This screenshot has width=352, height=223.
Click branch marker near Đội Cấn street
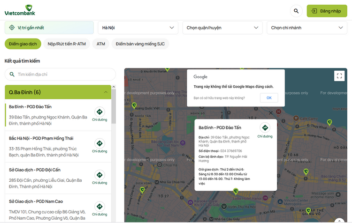[x=306, y=172]
